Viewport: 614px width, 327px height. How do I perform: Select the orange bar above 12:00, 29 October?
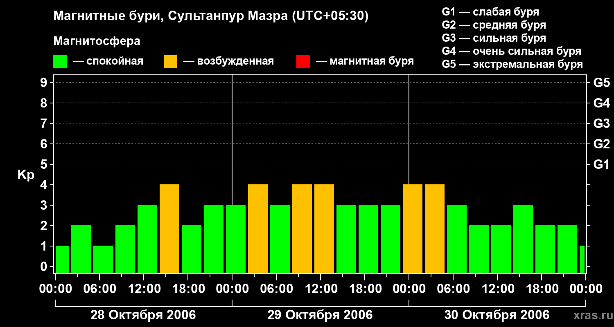324,228
